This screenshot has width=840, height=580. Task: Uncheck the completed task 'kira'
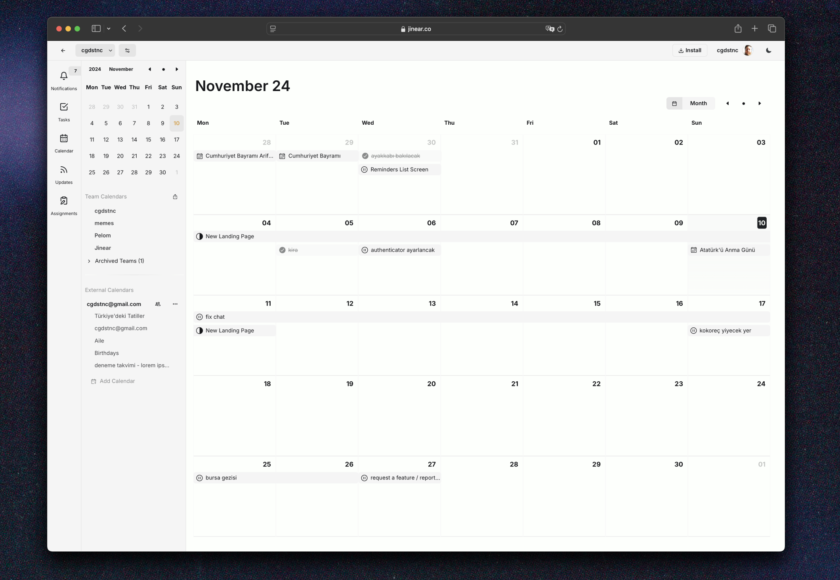click(282, 250)
